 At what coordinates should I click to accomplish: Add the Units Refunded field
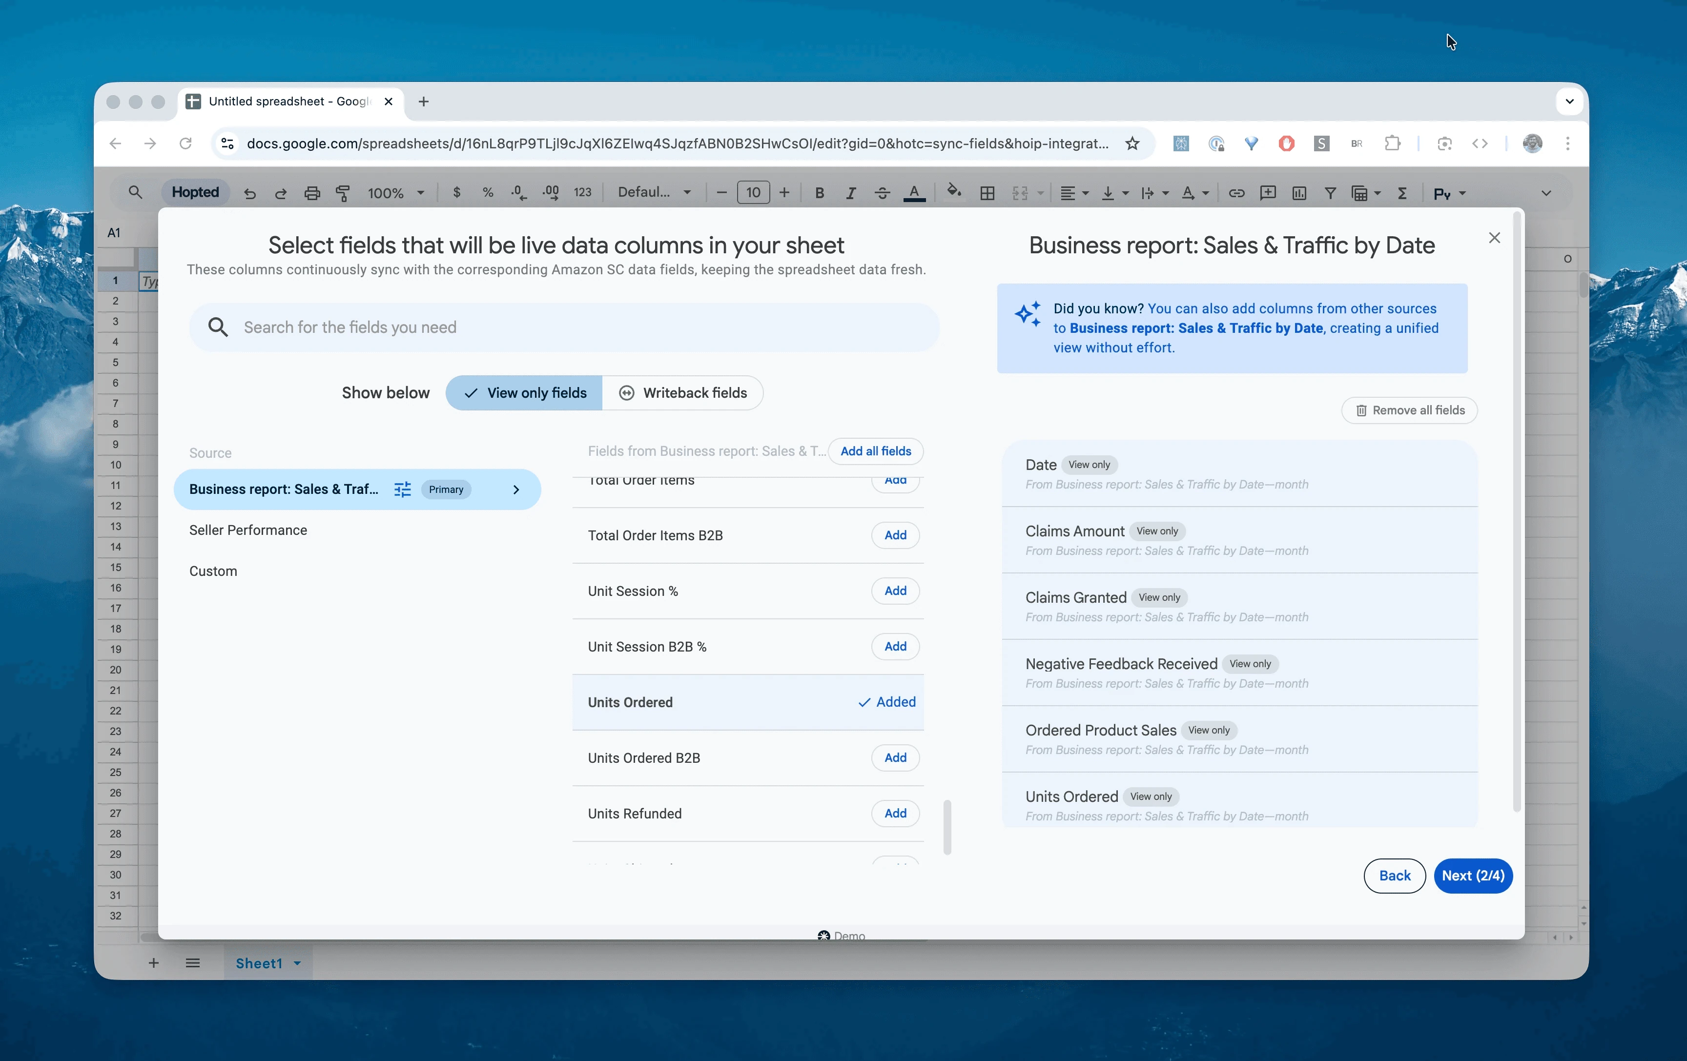coord(895,813)
